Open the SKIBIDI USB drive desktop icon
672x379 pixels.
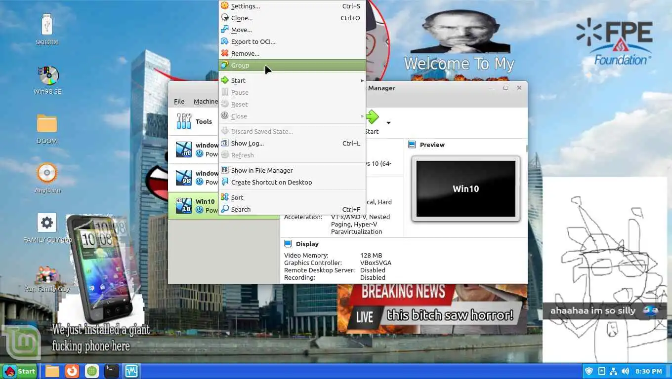47,30
